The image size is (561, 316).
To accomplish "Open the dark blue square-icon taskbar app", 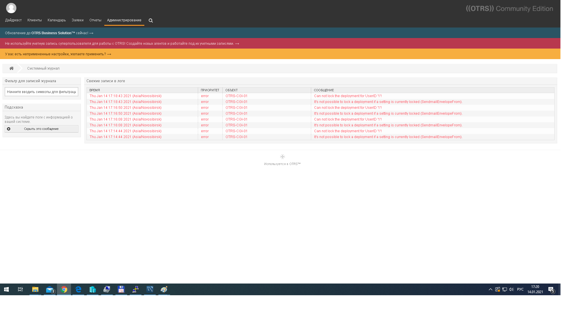I will pyautogui.click(x=150, y=289).
